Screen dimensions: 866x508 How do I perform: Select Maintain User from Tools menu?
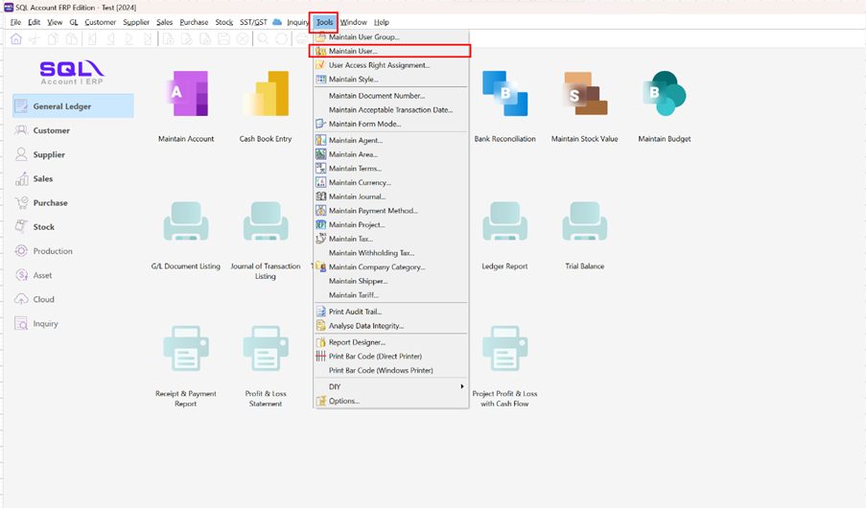[353, 51]
